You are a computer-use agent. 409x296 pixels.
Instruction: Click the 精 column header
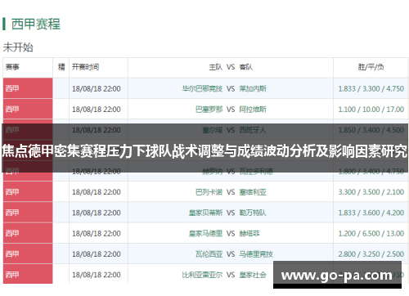pos(61,67)
